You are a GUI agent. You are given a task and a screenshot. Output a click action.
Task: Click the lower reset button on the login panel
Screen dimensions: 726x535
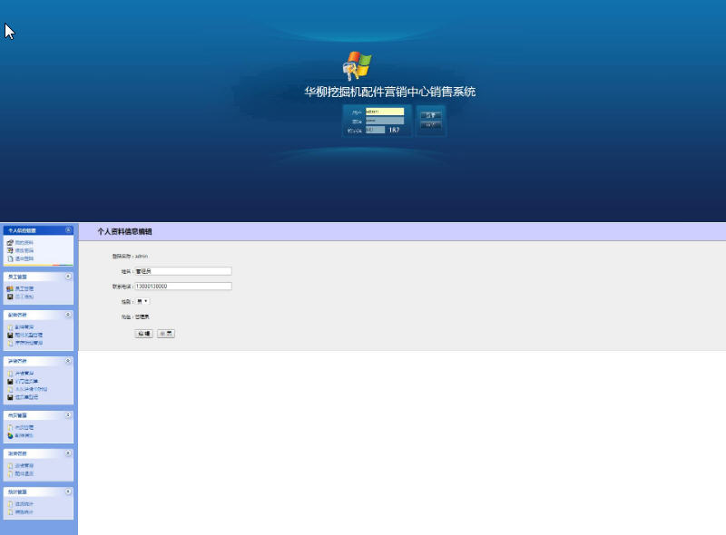click(x=430, y=125)
